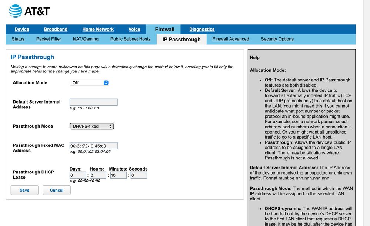The height and width of the screenshot is (226, 370).
Task: Click the Cancel button
Action: 56,190
